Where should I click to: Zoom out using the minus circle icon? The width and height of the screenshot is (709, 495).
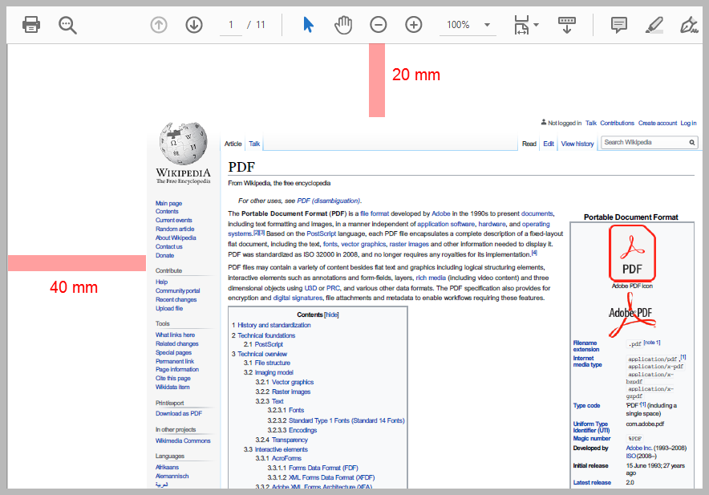(378, 24)
